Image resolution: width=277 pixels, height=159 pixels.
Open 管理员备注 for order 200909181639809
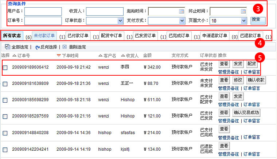click(229, 88)
